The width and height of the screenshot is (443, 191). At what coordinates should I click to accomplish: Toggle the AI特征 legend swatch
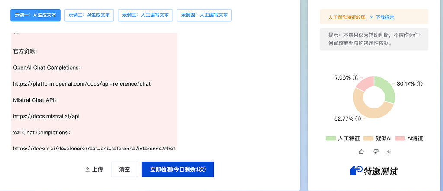pos(400,138)
